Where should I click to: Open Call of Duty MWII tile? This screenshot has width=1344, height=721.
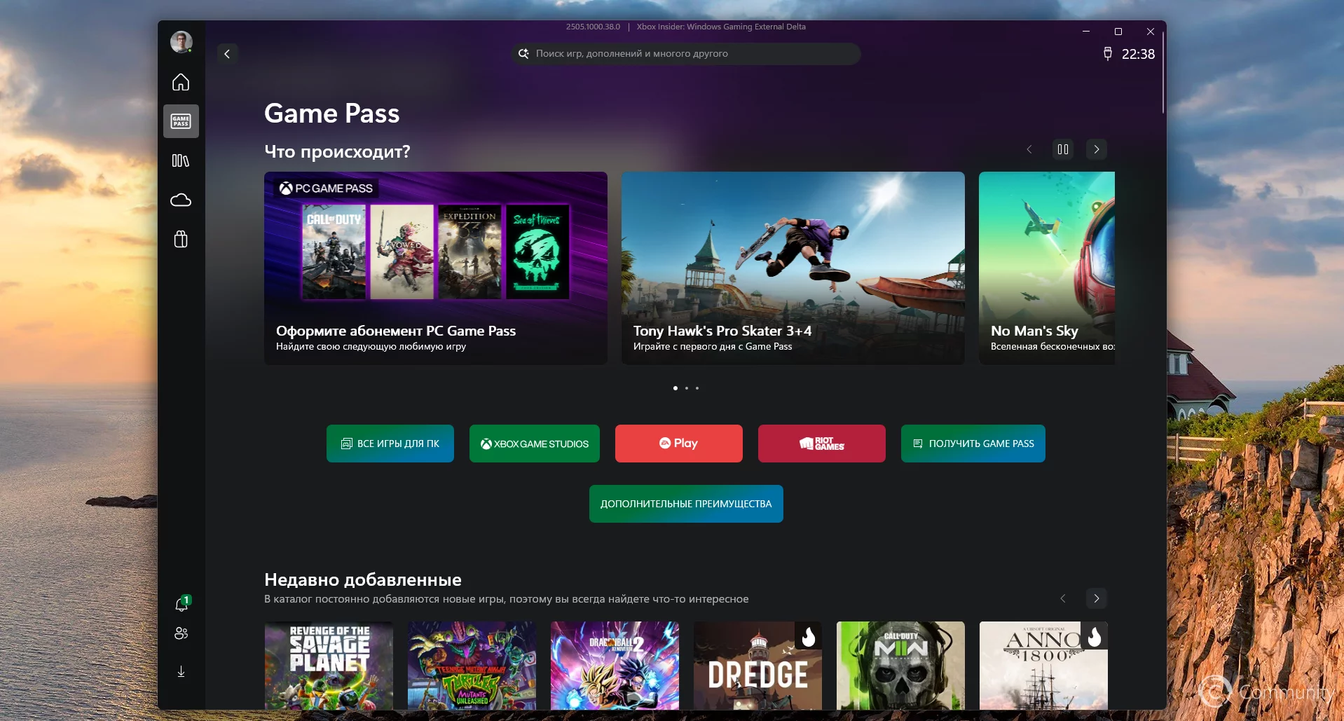(x=900, y=666)
